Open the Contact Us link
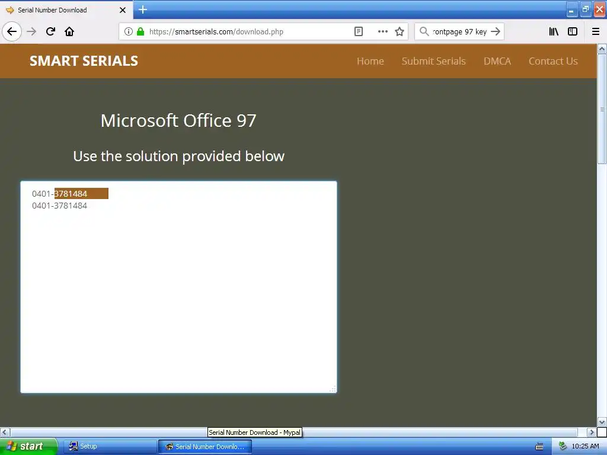This screenshot has width=607, height=455. pos(553,61)
